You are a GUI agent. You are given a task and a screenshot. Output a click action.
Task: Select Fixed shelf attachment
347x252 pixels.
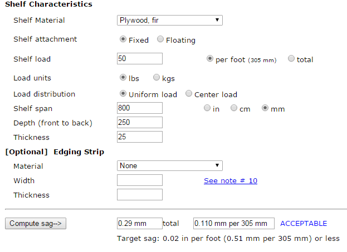pos(123,39)
